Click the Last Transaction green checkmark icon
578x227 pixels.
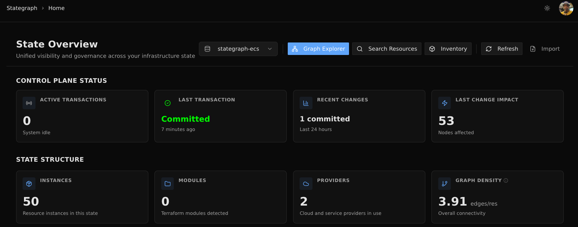pos(167,103)
